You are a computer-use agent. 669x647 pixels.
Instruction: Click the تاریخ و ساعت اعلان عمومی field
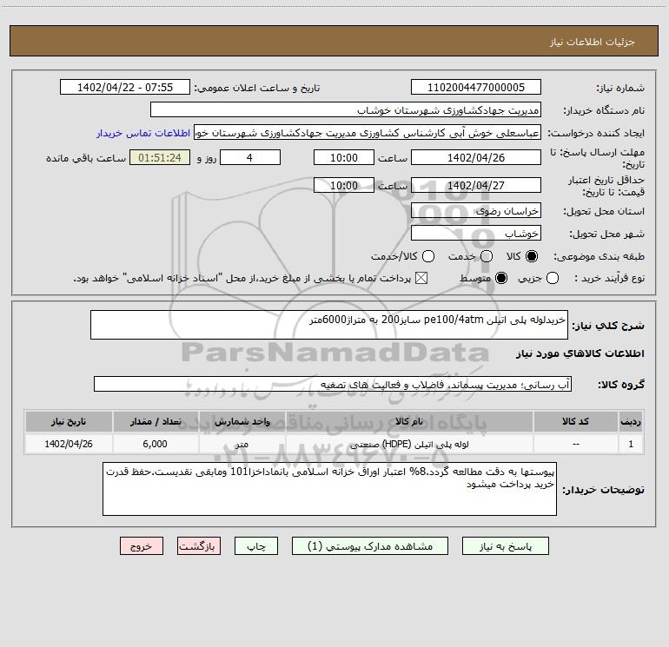125,87
